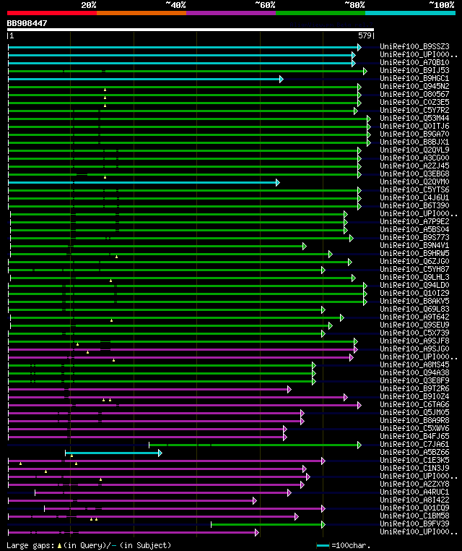
Task: Choose the UniRef100_Q94LD0 entry
Action: pyautogui.click(x=414, y=285)
